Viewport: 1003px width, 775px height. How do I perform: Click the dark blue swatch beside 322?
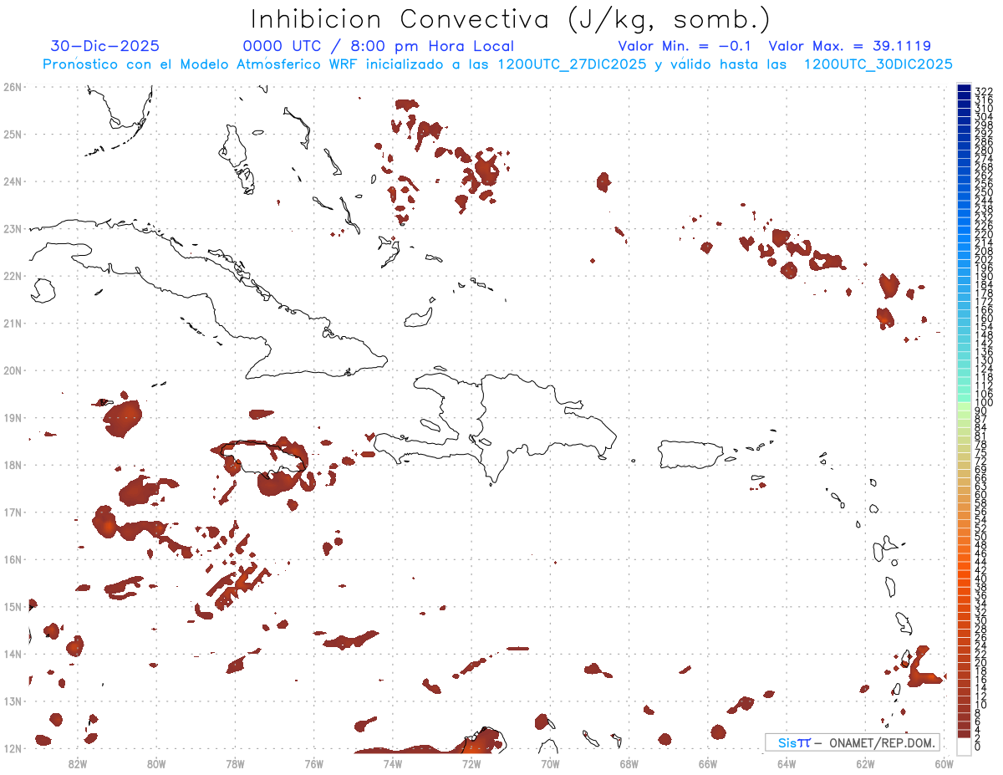pyautogui.click(x=964, y=88)
